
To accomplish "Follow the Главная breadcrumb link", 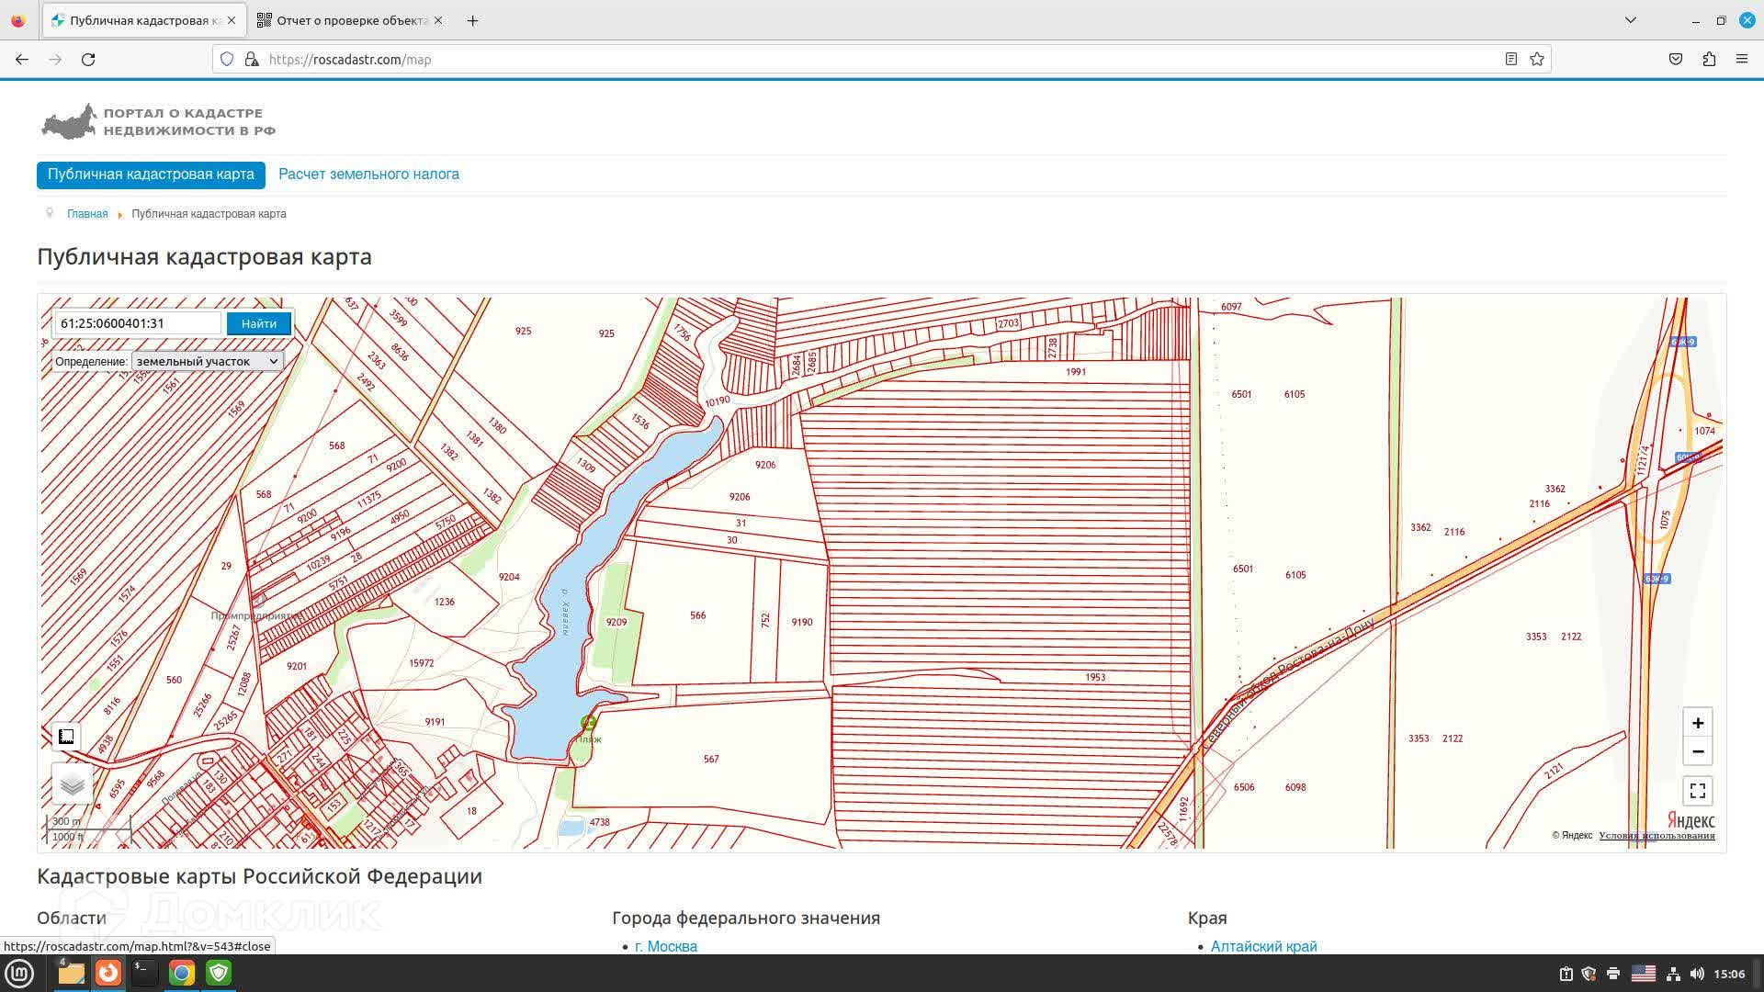I will point(87,214).
